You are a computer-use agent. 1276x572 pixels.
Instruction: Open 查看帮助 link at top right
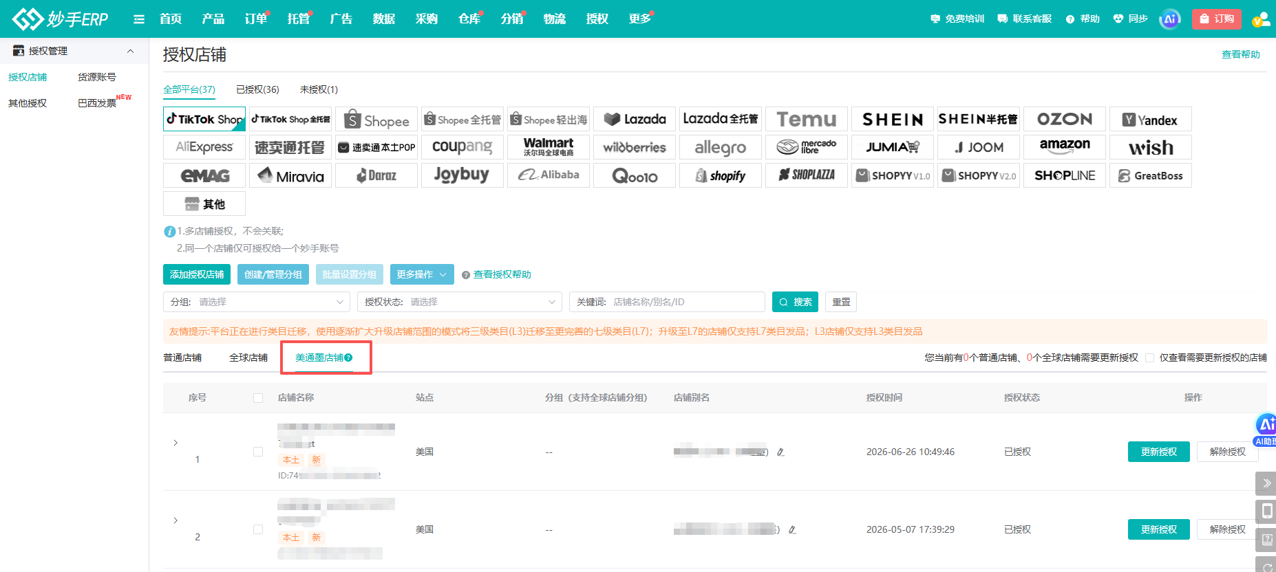[1241, 54]
